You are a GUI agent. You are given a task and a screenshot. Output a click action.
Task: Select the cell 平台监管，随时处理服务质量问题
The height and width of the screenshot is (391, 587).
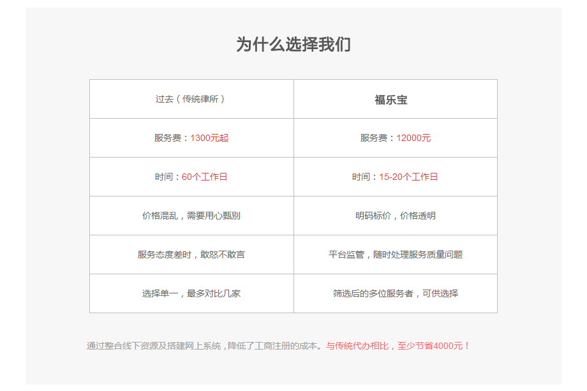click(x=396, y=255)
